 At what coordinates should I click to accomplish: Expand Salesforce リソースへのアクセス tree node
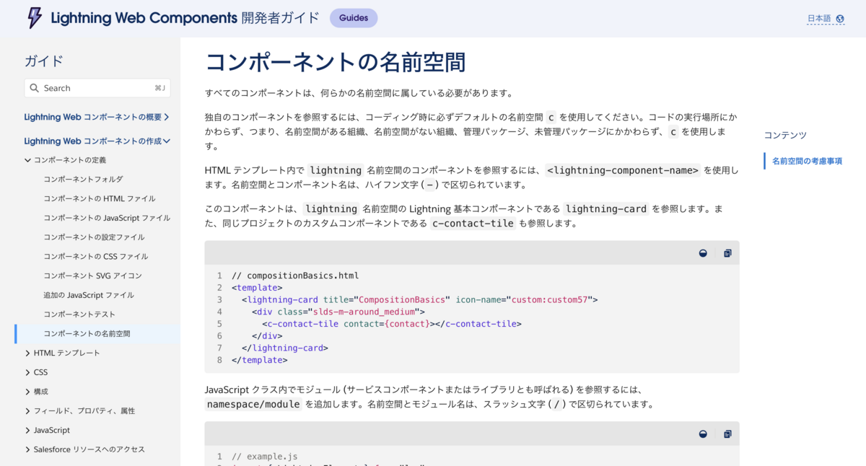pyautogui.click(x=27, y=449)
